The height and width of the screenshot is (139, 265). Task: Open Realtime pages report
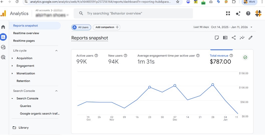(x=24, y=41)
